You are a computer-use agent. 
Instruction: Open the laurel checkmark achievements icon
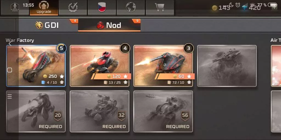pos(73,7)
